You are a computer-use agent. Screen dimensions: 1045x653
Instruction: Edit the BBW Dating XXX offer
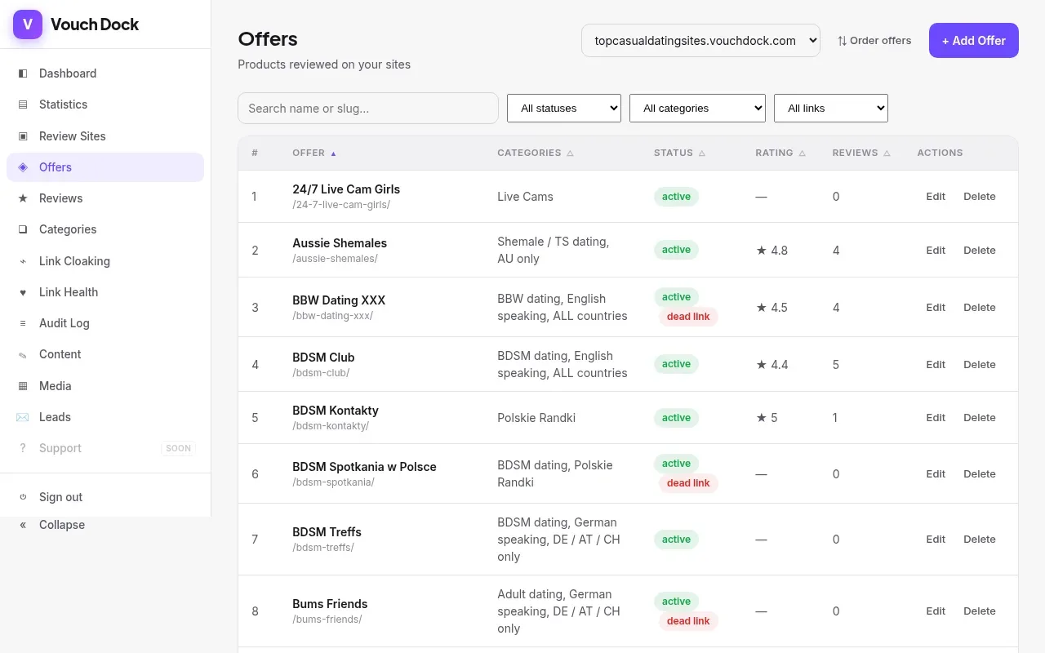pos(936,308)
